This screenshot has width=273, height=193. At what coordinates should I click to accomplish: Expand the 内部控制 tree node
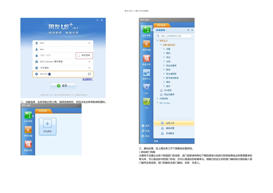click(157, 99)
